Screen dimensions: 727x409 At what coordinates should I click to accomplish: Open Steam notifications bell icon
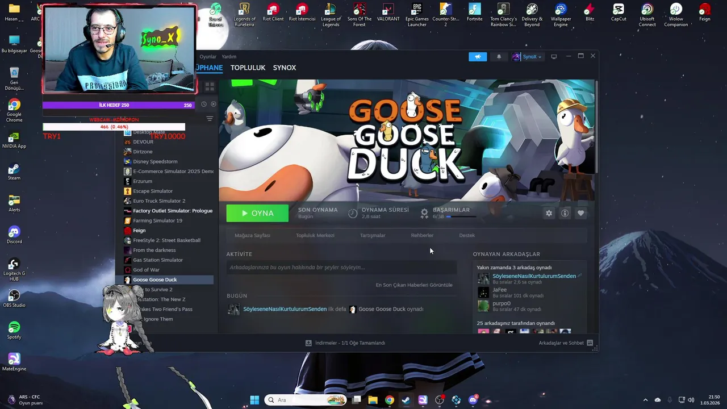click(499, 57)
